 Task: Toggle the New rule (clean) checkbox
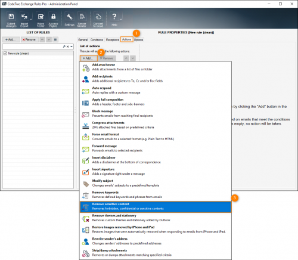click(x=5, y=54)
